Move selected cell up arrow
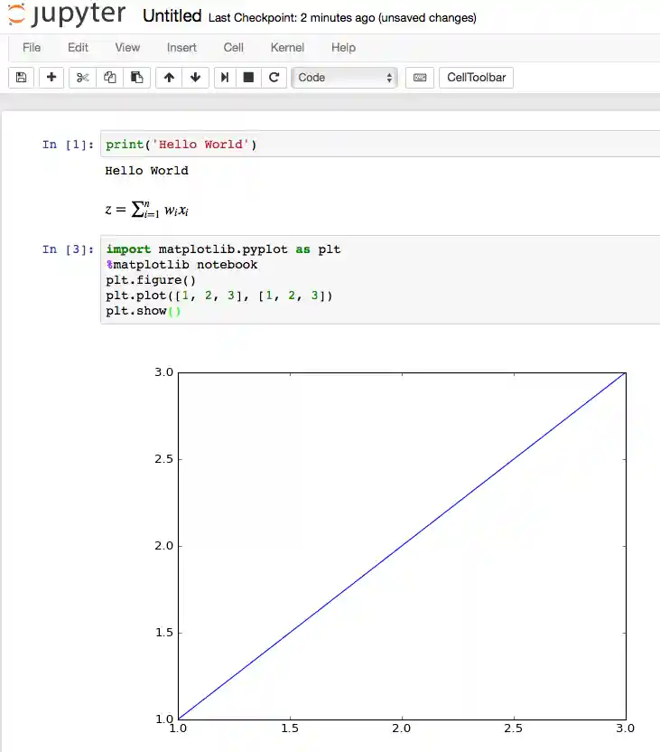Viewport: 660px width, 752px height. 169,78
